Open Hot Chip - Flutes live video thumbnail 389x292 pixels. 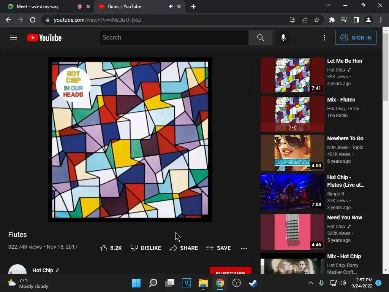[x=292, y=192]
